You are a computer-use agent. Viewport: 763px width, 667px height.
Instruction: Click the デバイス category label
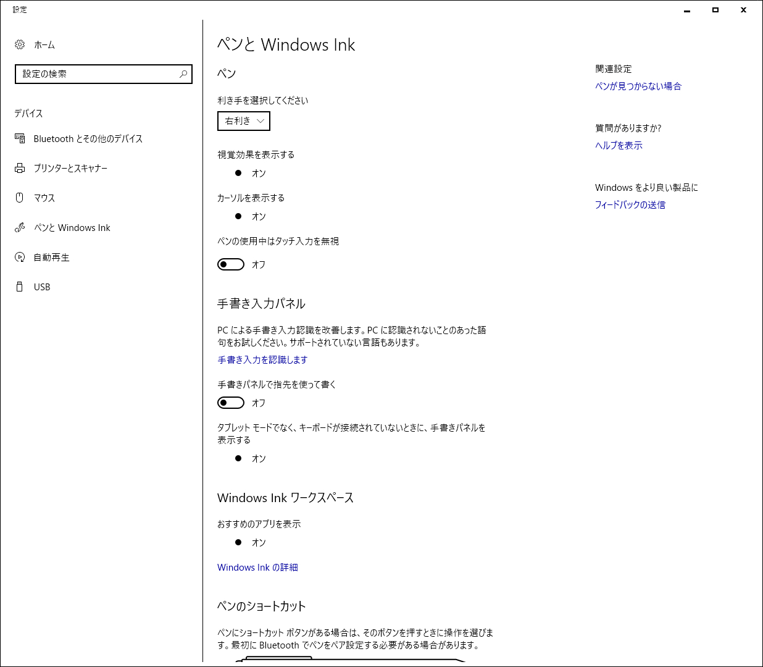29,113
